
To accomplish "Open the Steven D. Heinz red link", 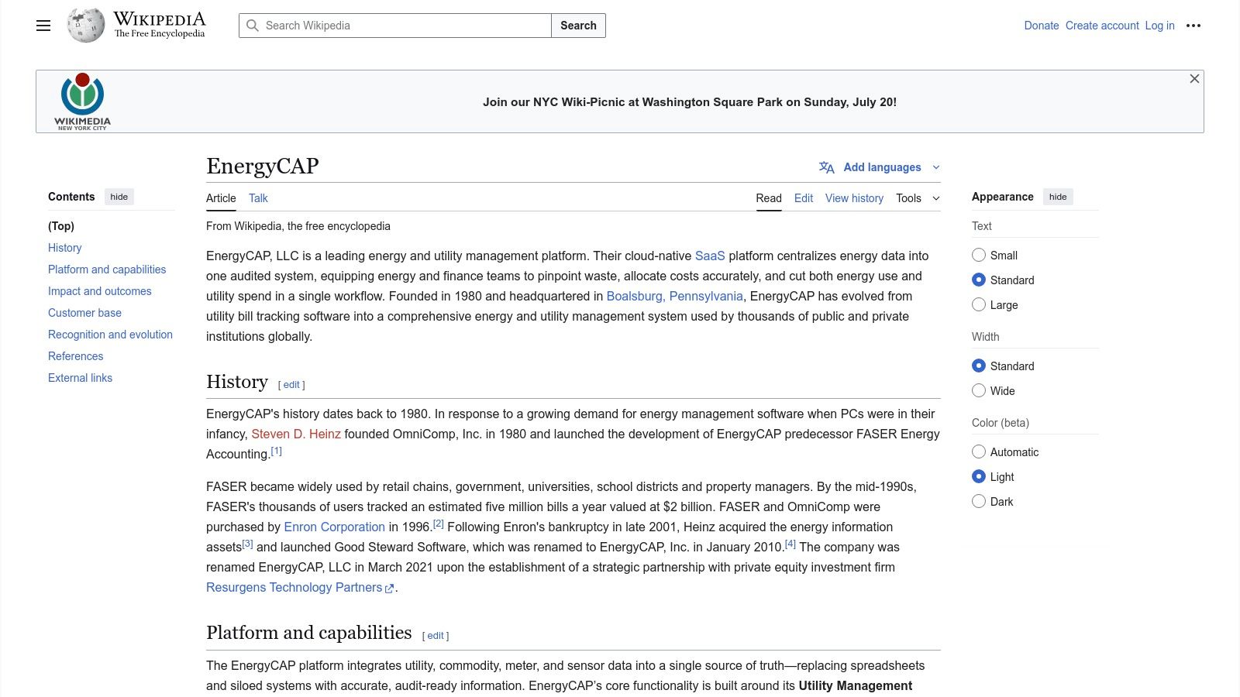I will tap(296, 434).
